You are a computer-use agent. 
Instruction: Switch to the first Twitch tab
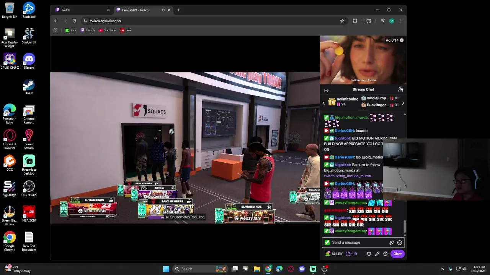tap(82, 10)
